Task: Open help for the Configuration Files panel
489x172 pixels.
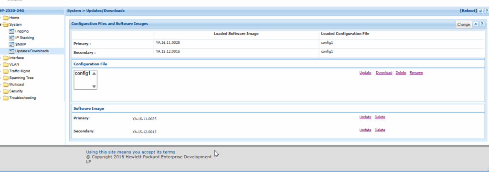Action: [482, 24]
